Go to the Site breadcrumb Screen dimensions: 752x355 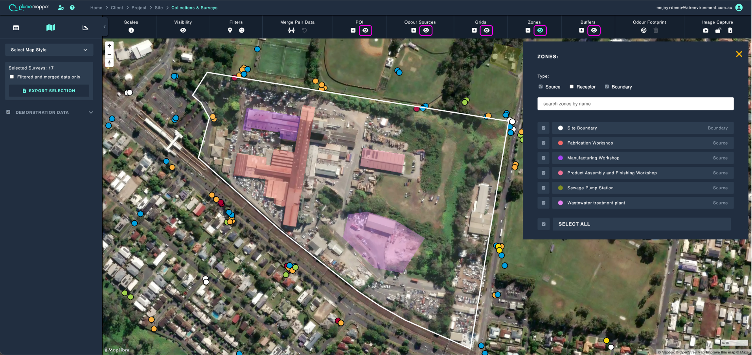159,8
